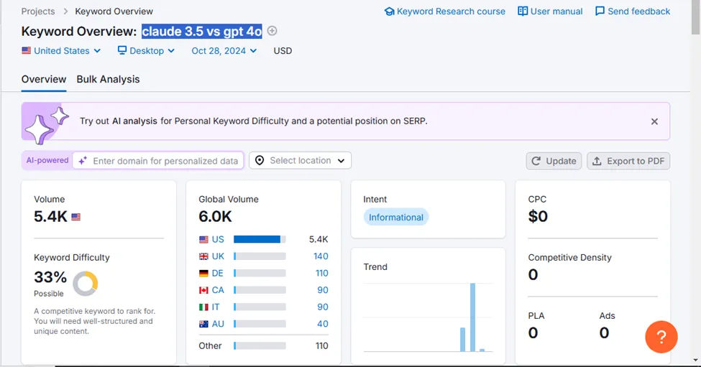701x367 pixels.
Task: Click the Keyword Research course graduation icon
Action: click(389, 11)
